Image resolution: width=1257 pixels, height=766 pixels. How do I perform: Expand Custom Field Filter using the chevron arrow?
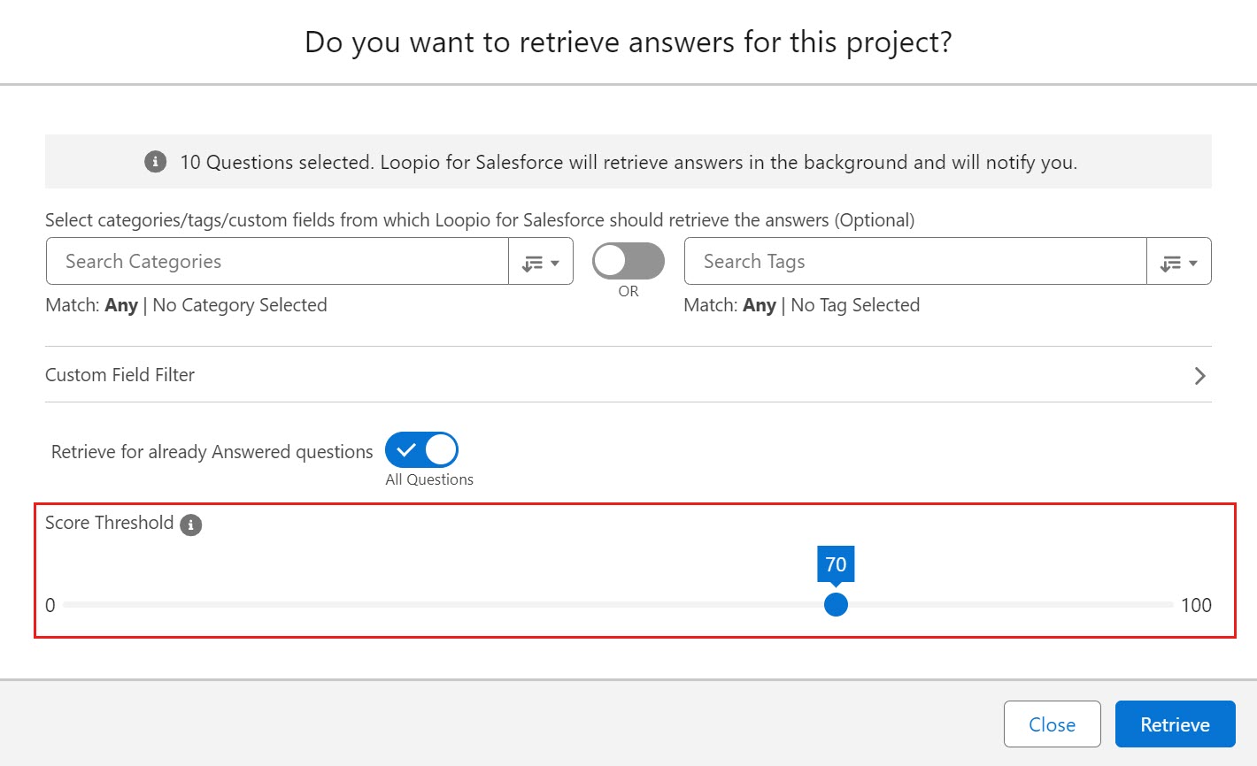click(1199, 376)
